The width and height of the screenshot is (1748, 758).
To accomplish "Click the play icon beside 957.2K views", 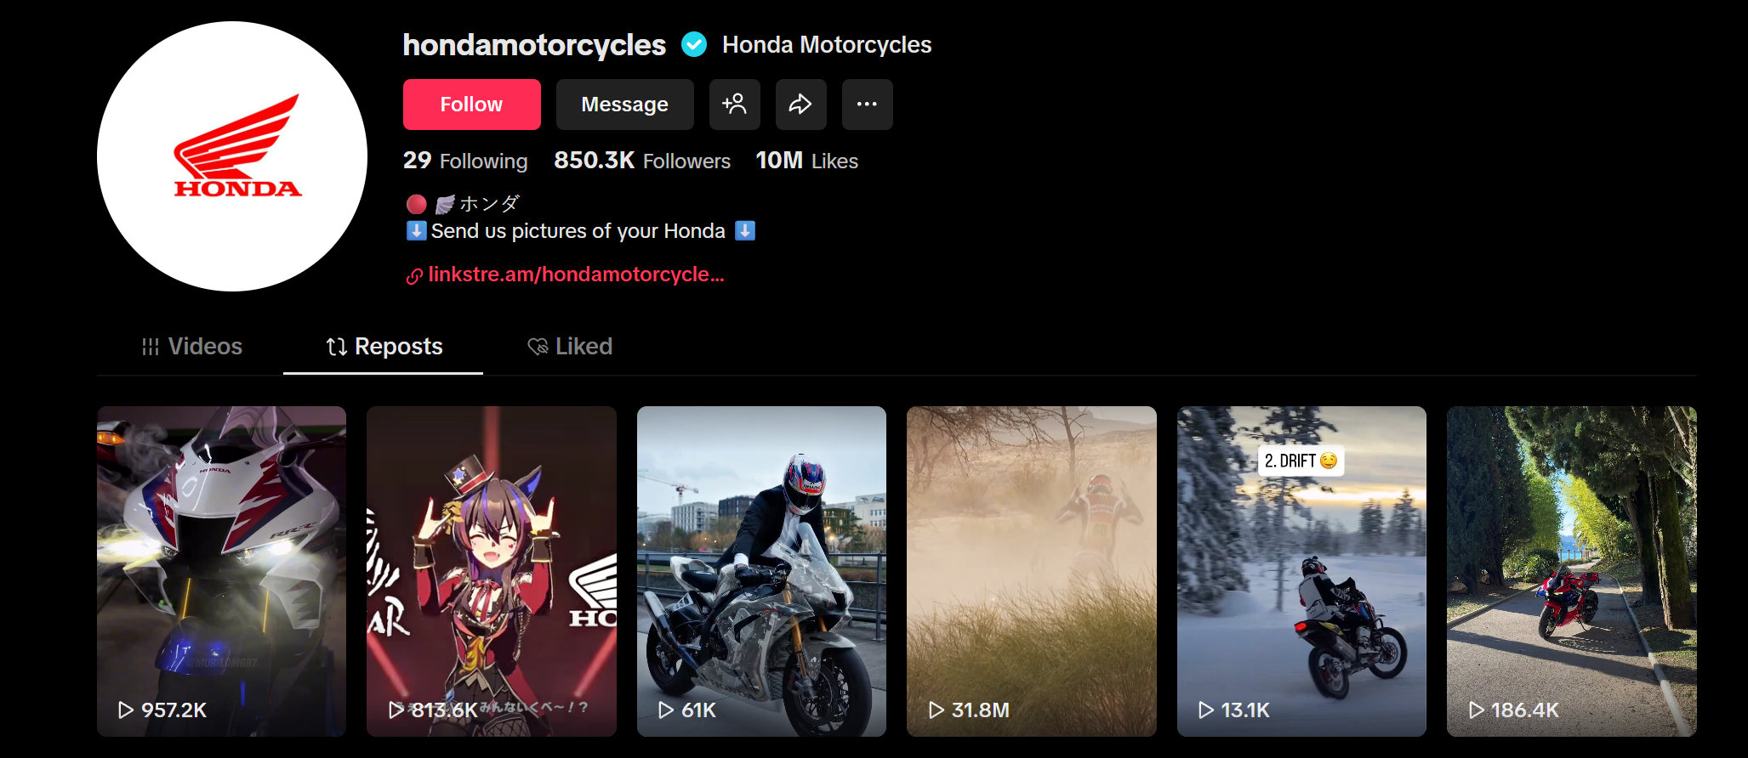I will (x=126, y=710).
